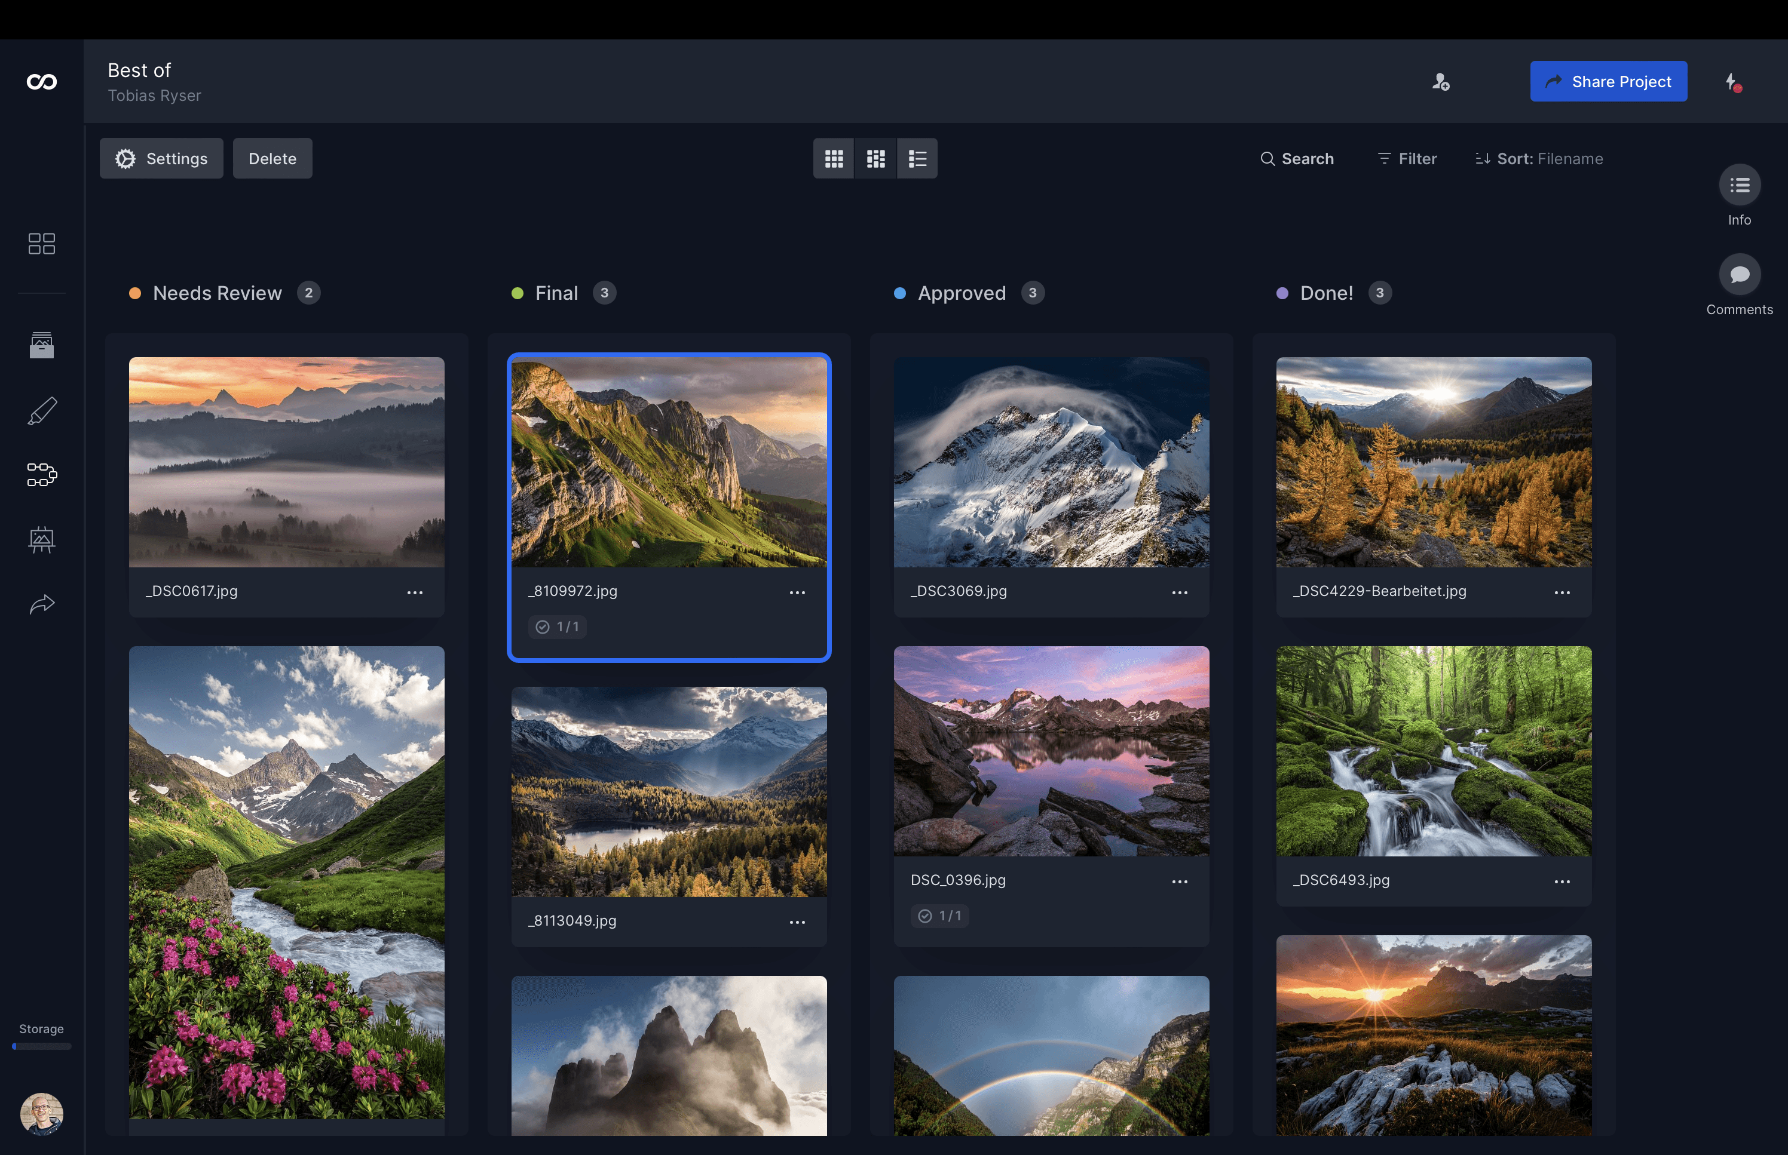Click the _8113049.jpg filename

point(572,921)
